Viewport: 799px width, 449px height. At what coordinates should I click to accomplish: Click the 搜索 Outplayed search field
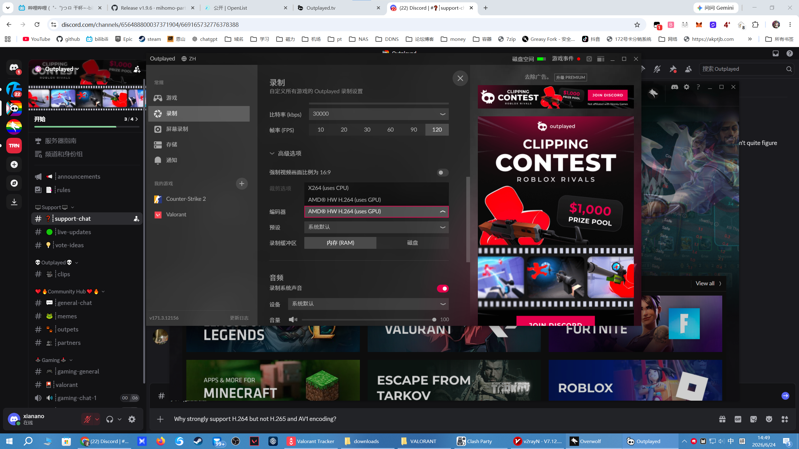[746, 69]
